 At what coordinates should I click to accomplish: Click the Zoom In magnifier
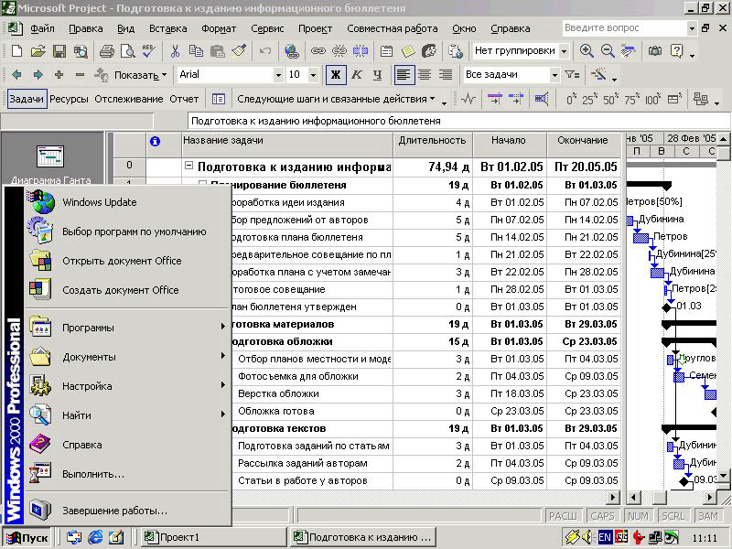click(x=587, y=51)
